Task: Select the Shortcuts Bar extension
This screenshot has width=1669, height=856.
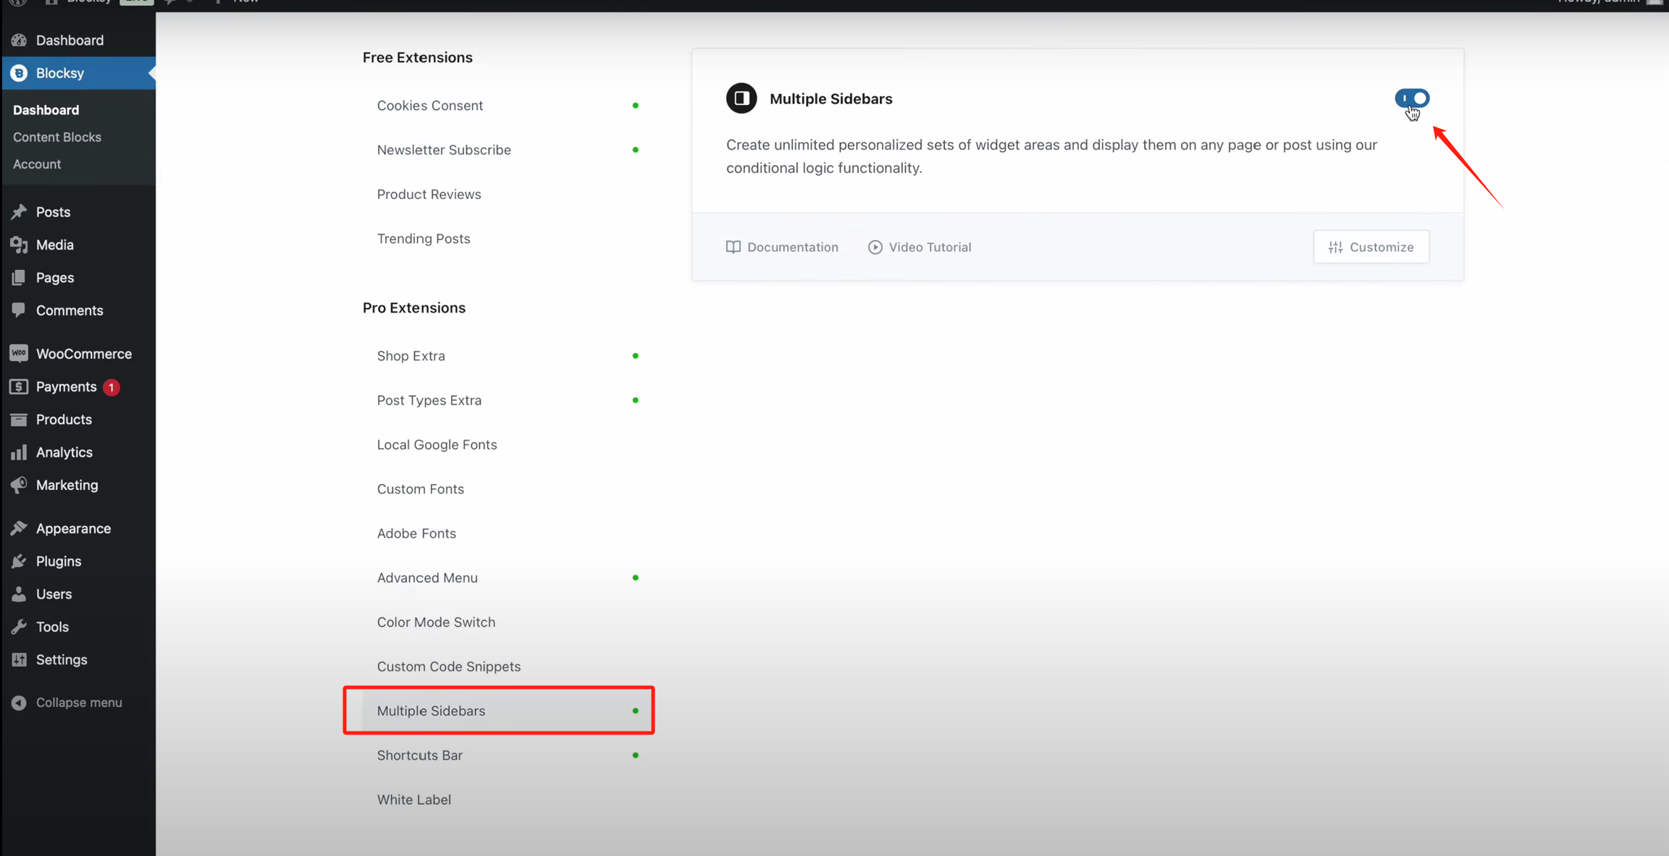Action: [420, 755]
